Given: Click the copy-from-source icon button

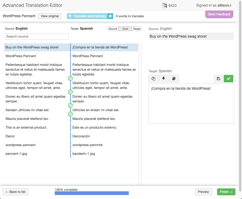Looking at the screenshot, I should (153, 79).
